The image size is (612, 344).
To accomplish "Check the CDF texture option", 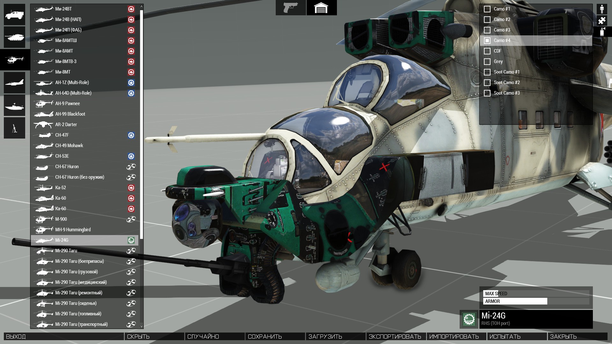I will coord(487,51).
